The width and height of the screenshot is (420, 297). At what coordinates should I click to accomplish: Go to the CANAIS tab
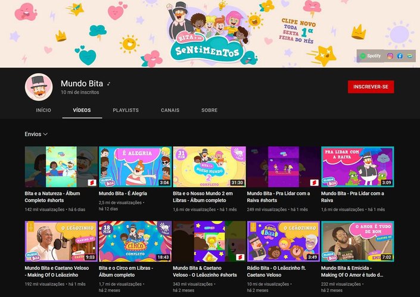(170, 110)
